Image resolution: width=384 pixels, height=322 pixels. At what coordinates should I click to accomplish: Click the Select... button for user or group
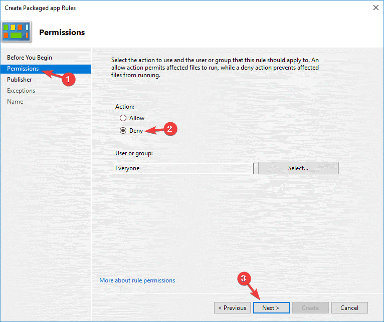click(x=298, y=168)
